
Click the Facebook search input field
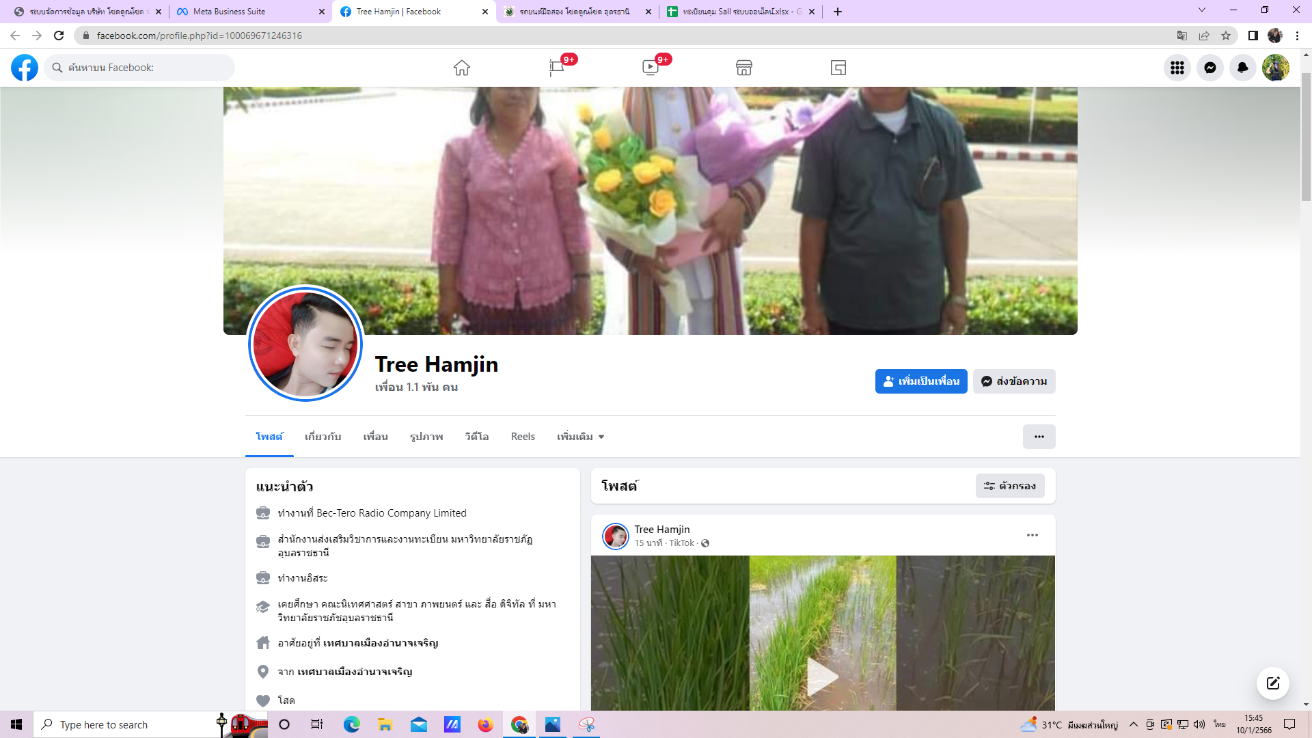tap(147, 68)
